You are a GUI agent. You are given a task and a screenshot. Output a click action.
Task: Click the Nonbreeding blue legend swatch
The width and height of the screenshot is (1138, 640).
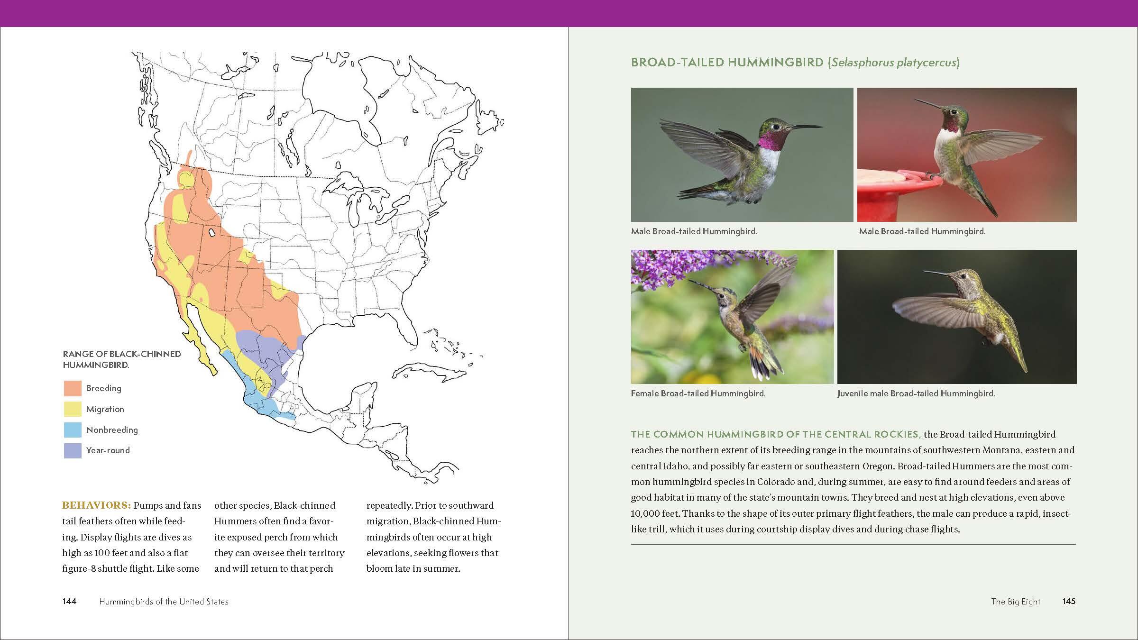tap(73, 430)
